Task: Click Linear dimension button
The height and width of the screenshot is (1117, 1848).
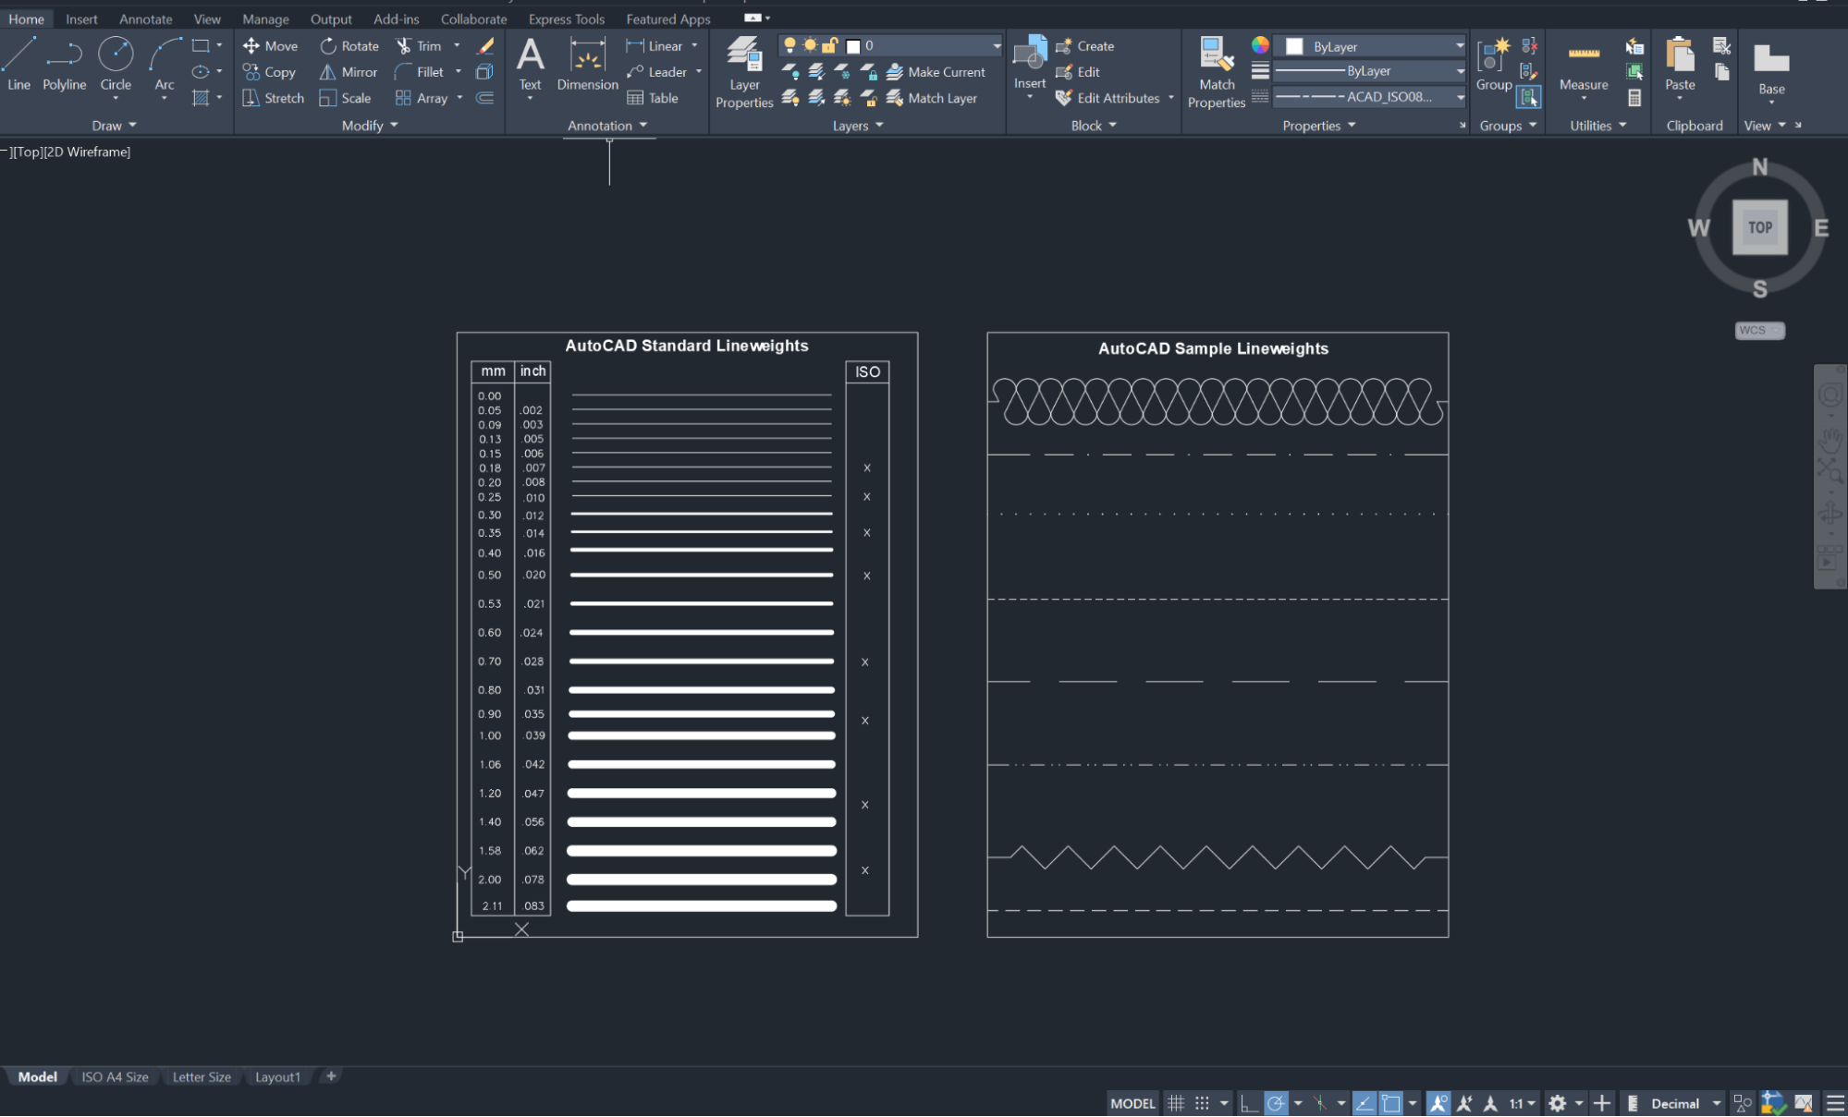Action: click(655, 45)
